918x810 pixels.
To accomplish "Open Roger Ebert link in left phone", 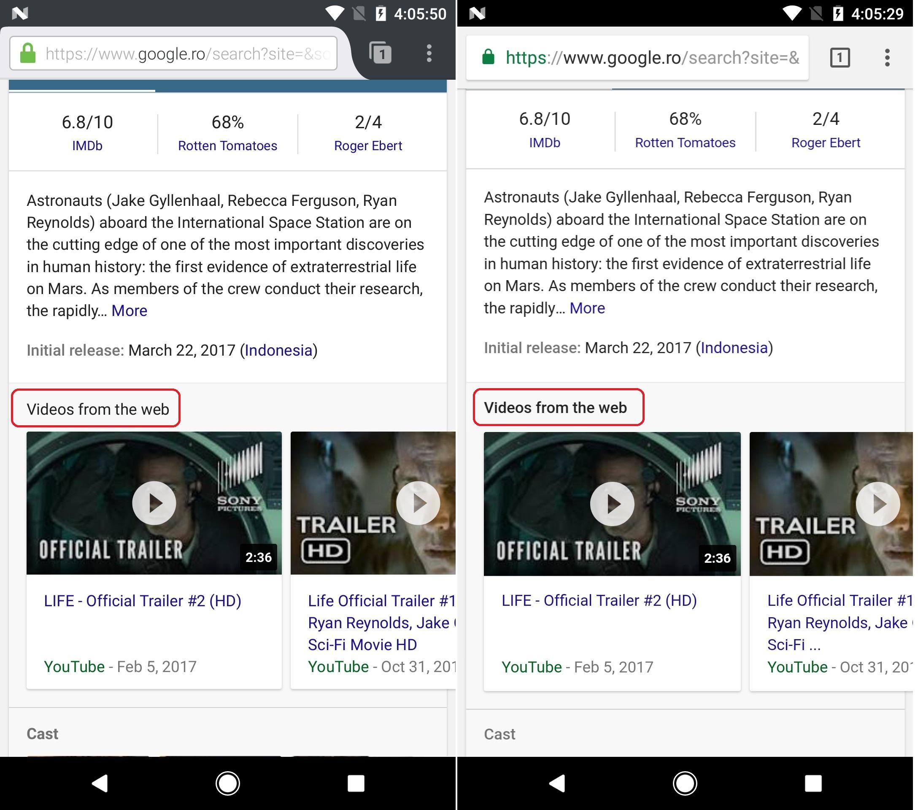I will click(x=368, y=146).
